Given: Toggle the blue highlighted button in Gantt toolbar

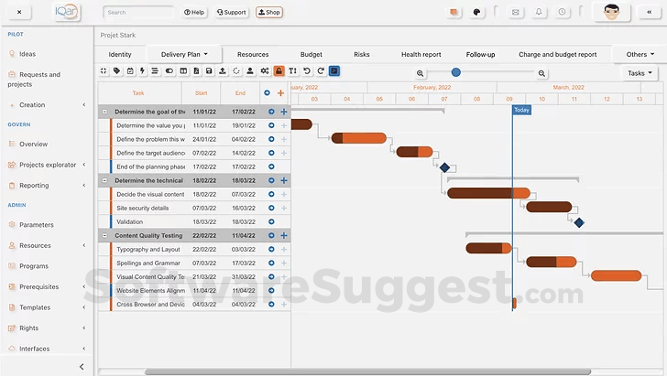Looking at the screenshot, I should coord(333,71).
